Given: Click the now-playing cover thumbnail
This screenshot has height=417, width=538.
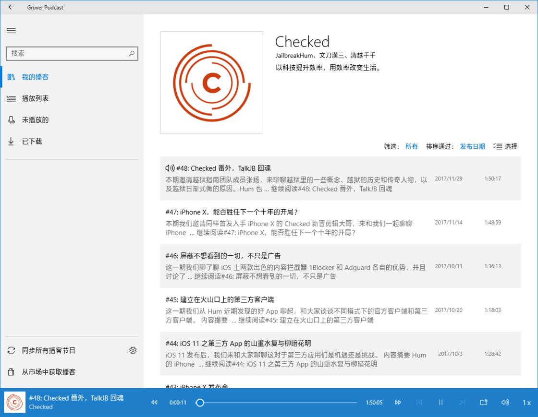Looking at the screenshot, I should click(15, 402).
